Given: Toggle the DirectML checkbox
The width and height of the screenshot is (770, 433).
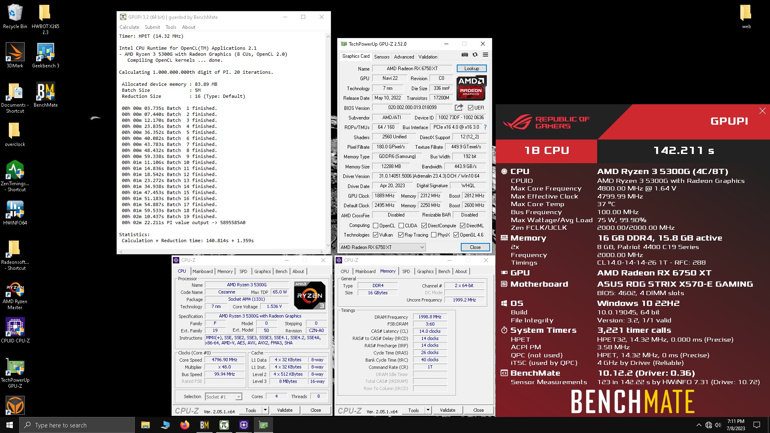Looking at the screenshot, I should coord(462,226).
